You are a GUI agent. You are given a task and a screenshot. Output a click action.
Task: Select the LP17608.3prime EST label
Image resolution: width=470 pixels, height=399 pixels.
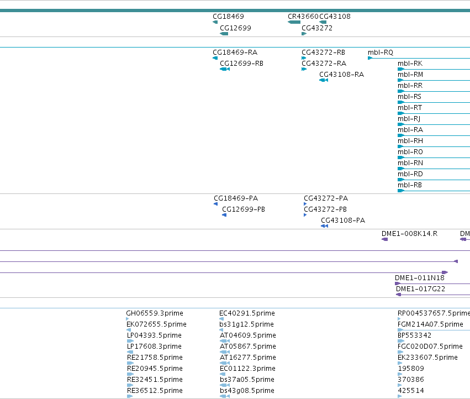tap(155, 347)
